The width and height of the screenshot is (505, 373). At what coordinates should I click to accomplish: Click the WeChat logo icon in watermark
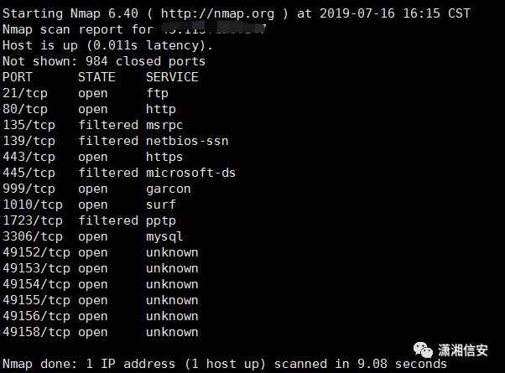click(423, 350)
